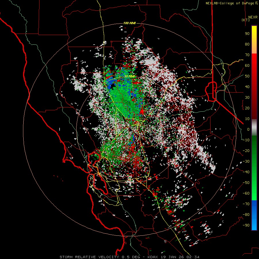Screen dimensions: 259x259
Task: Click the [KT] units label
Action: click(x=246, y=20)
